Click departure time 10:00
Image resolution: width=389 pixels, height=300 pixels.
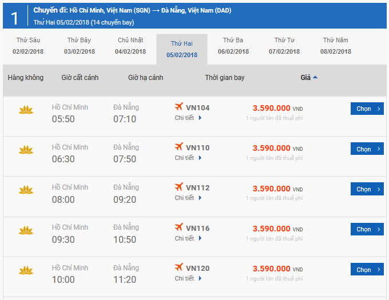[63, 279]
